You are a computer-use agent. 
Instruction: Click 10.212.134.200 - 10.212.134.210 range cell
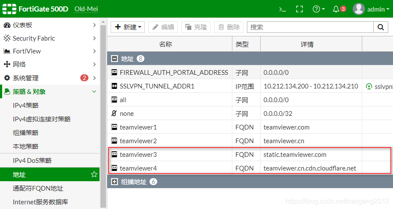311,86
